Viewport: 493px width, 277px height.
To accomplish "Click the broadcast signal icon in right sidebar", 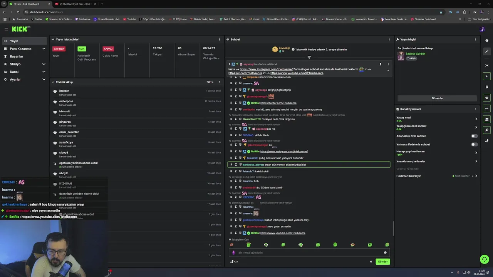I will click(487, 108).
